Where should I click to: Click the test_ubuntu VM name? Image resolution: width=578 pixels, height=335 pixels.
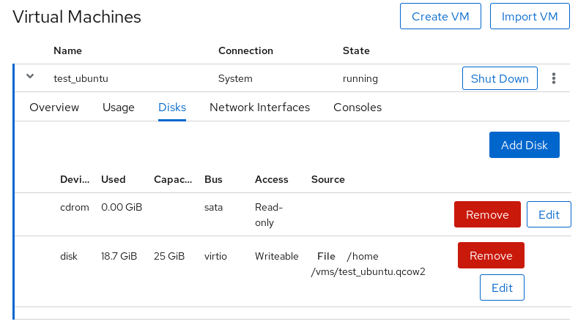pos(81,78)
